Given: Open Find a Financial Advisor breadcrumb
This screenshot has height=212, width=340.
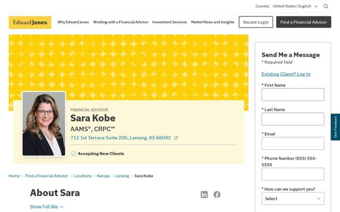Looking at the screenshot, I should [46, 176].
